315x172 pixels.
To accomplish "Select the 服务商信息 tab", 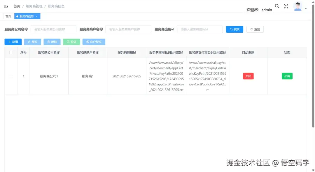I will 25,16.
